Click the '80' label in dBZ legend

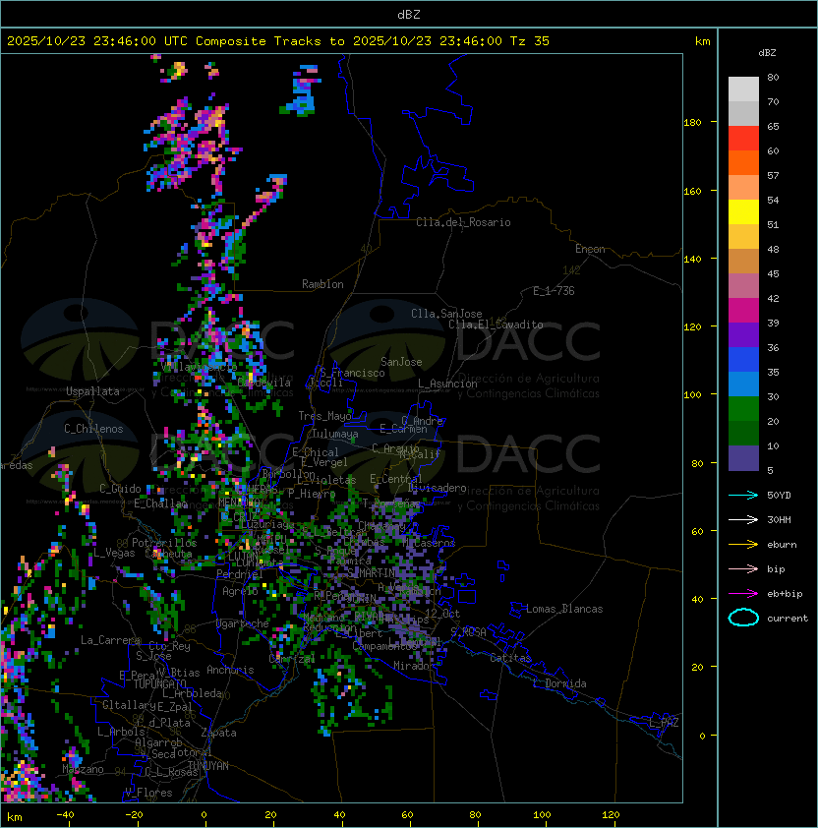tap(773, 77)
